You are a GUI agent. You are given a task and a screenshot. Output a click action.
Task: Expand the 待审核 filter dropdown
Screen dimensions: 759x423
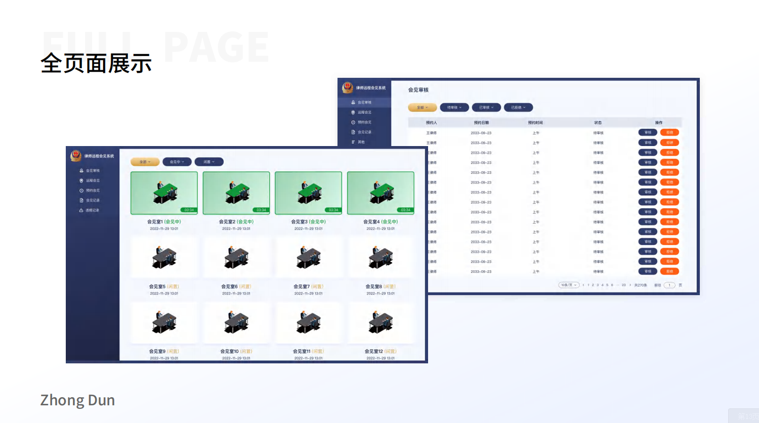coord(454,107)
